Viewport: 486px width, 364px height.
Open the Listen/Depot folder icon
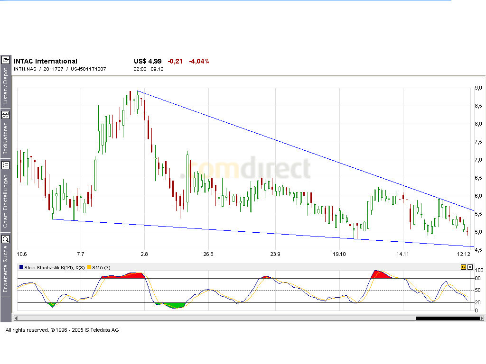pos(6,60)
